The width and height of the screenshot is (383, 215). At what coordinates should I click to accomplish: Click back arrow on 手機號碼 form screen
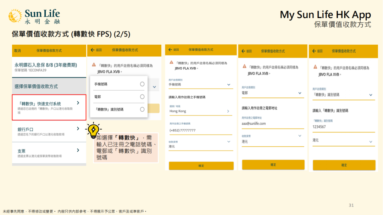(x=170, y=50)
